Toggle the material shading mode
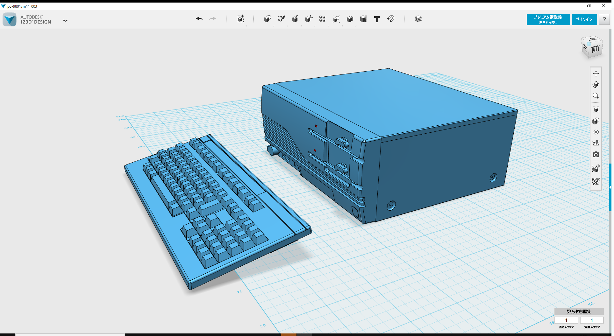Viewport: 614px width, 336px height. tap(596, 121)
